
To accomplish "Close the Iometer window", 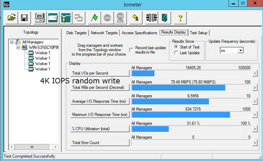I will [x=255, y=3].
